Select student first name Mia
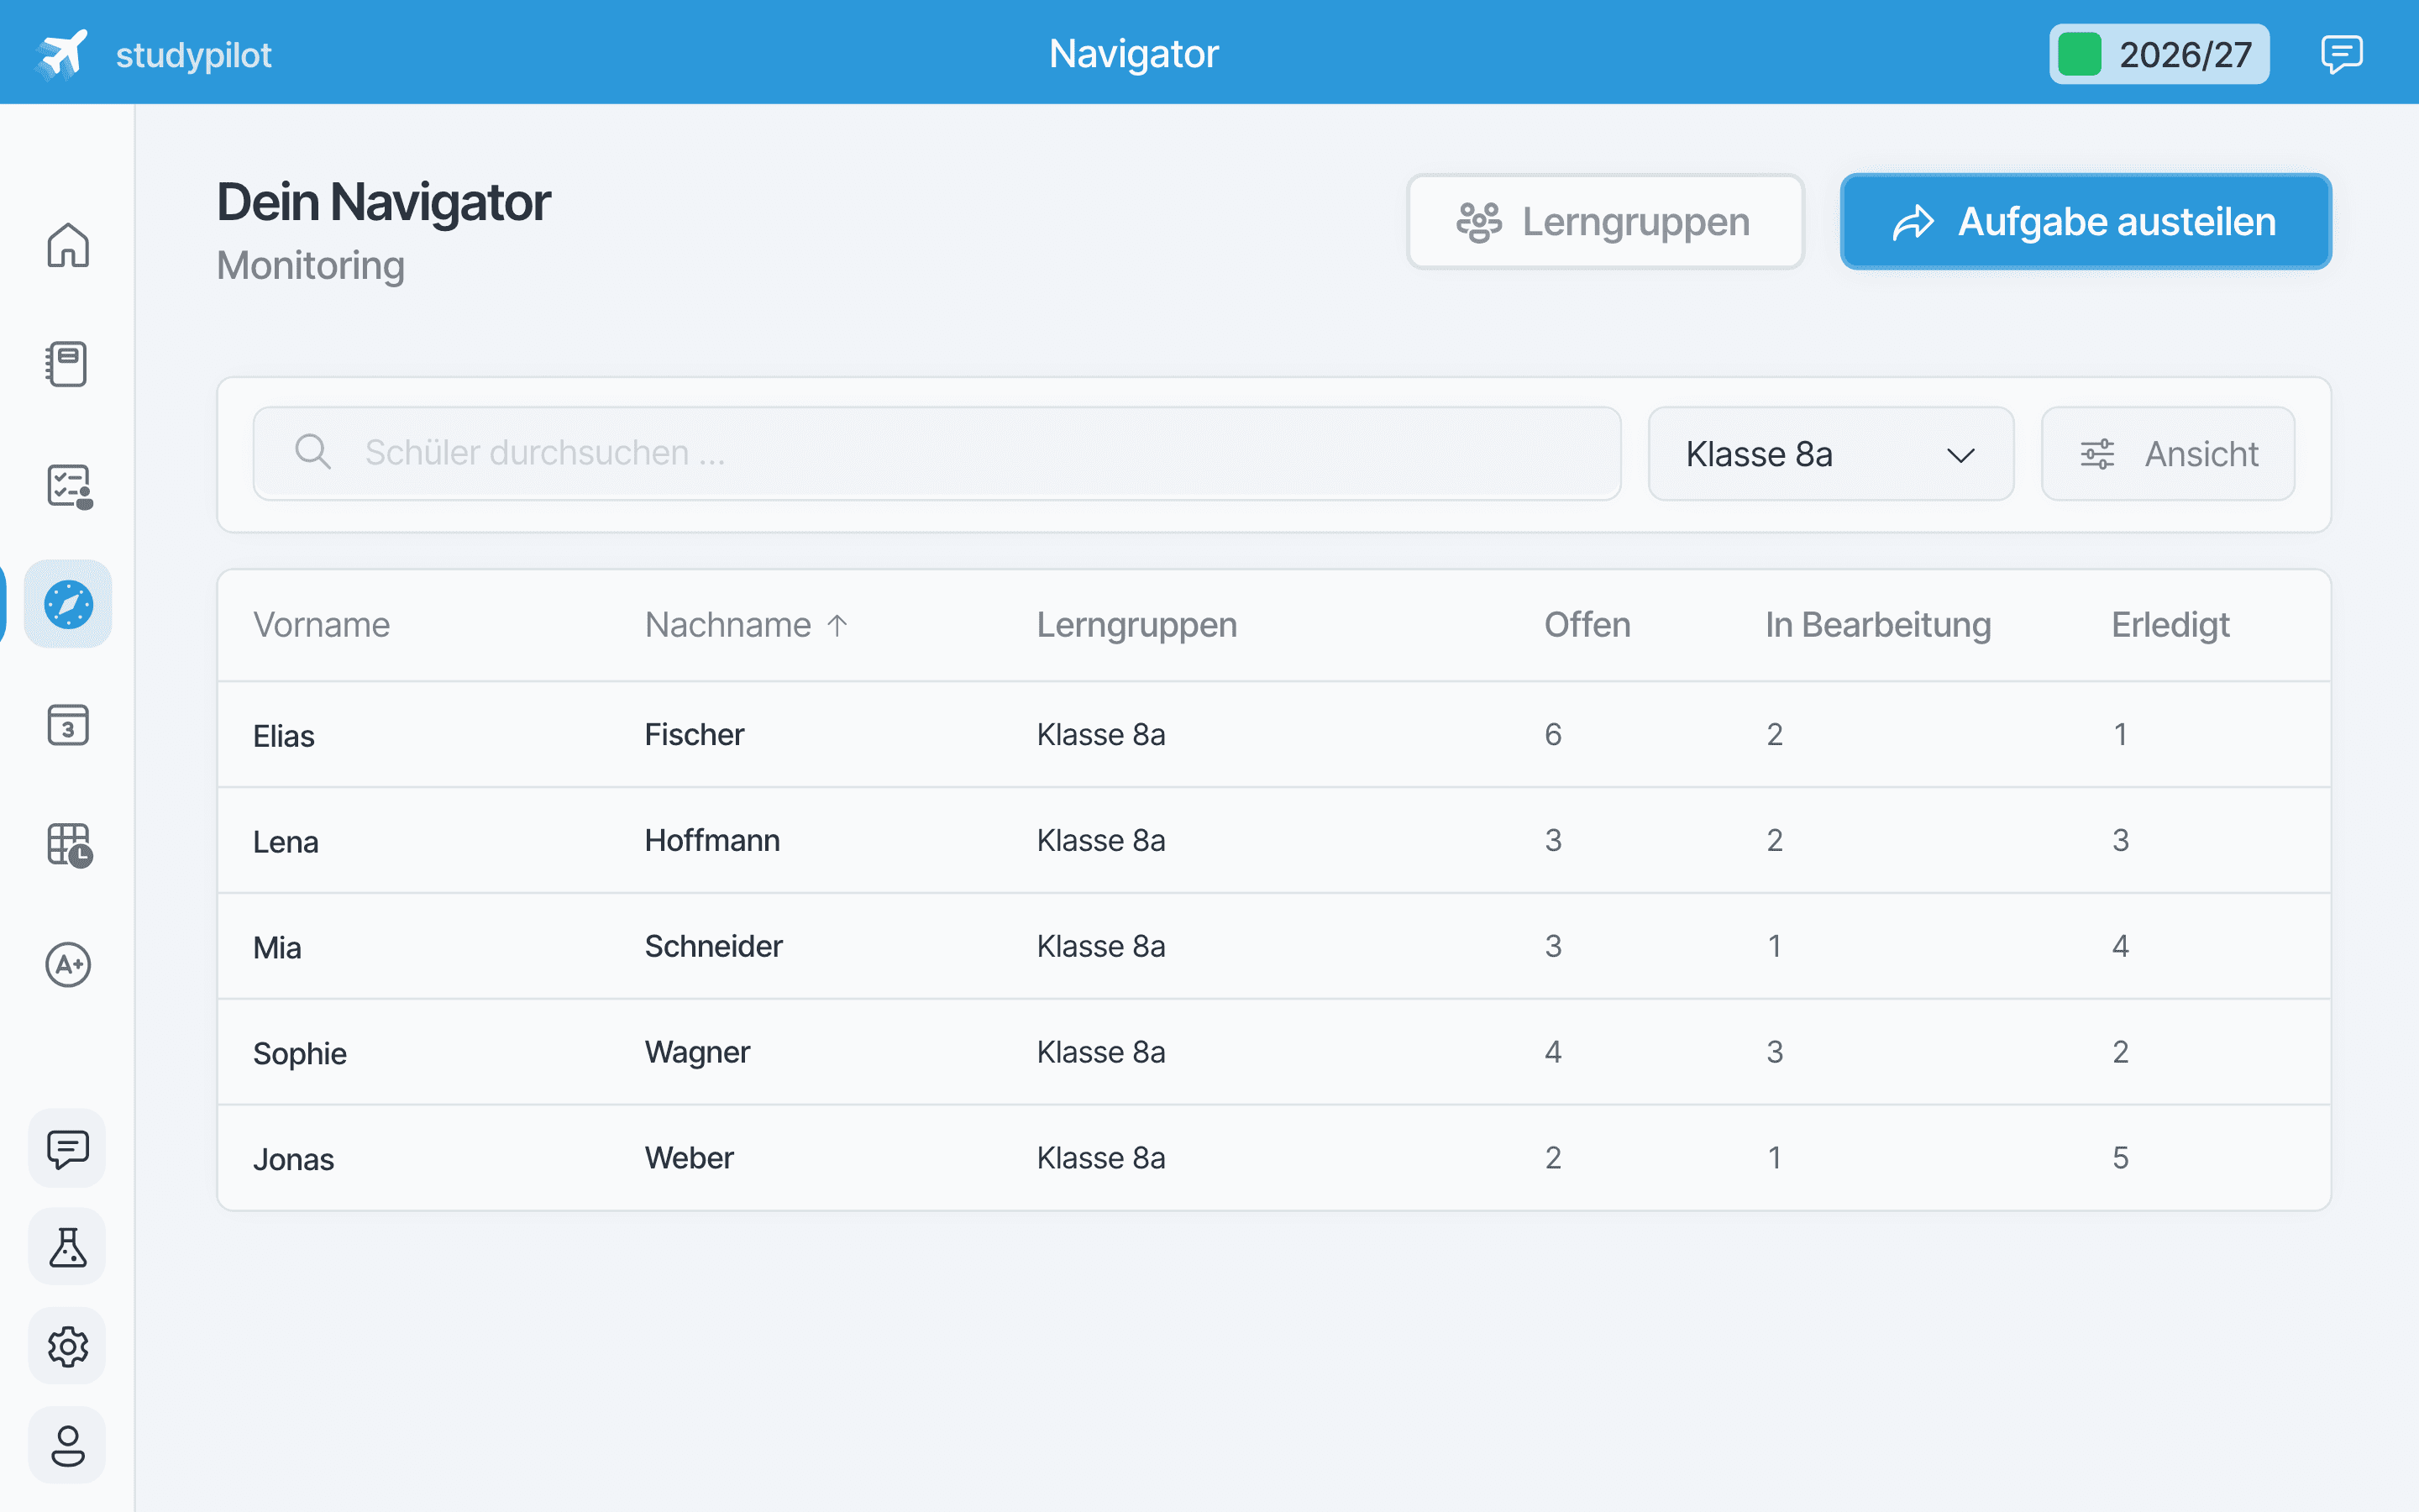Viewport: 2419px width, 1512px height. tap(277, 948)
